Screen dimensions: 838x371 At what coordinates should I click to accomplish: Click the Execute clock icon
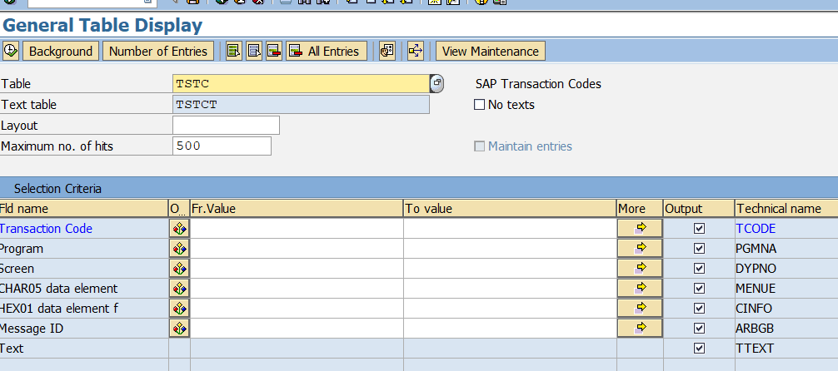[x=11, y=52]
